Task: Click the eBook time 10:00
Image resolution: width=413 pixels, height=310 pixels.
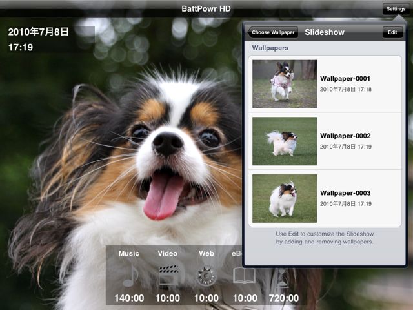Action: point(245,298)
